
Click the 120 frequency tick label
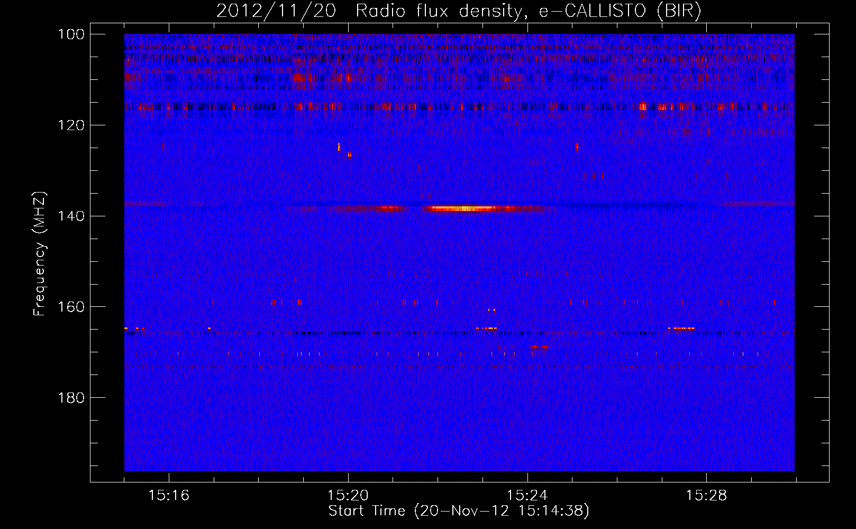(x=70, y=125)
